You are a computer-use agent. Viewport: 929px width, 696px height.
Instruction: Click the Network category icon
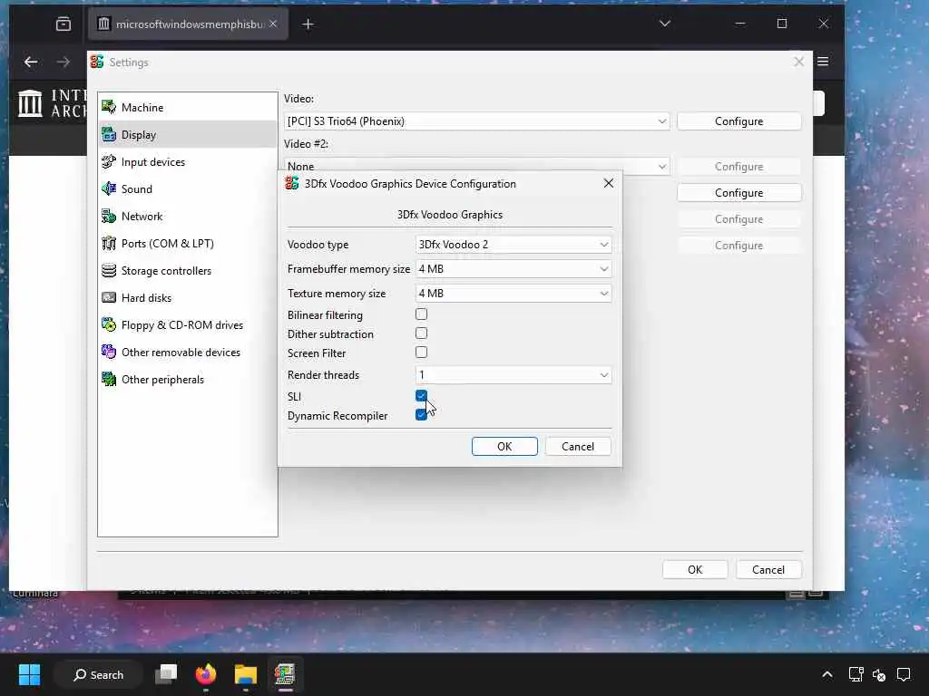click(x=109, y=216)
